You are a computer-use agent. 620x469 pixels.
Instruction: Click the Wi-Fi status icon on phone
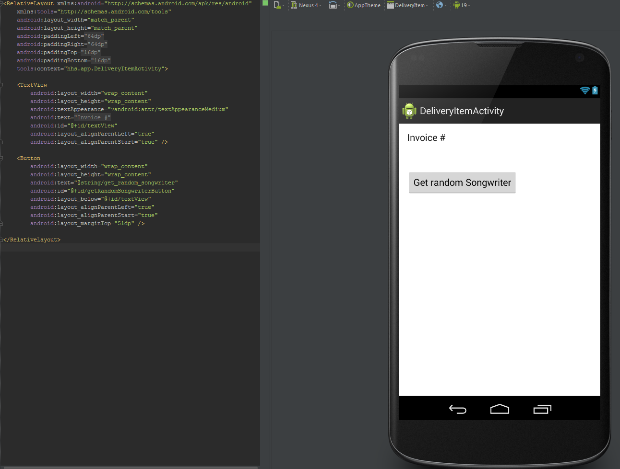point(584,91)
